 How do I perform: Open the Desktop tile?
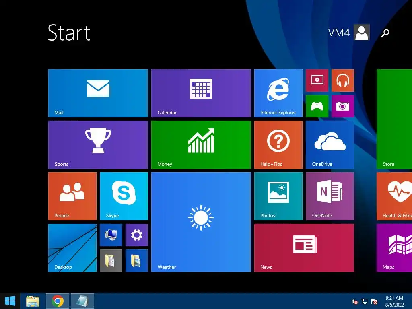click(x=72, y=248)
